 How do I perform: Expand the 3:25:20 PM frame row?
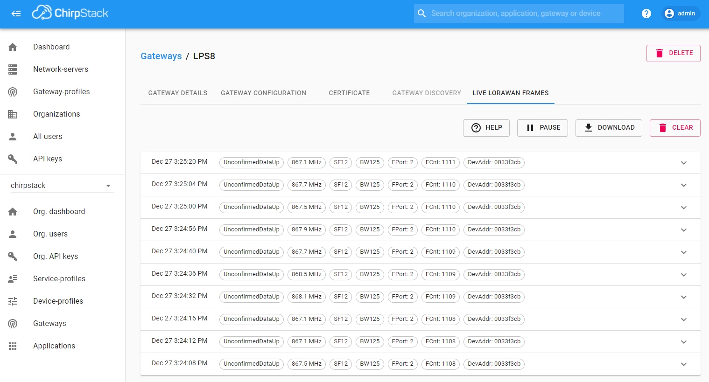click(x=684, y=163)
